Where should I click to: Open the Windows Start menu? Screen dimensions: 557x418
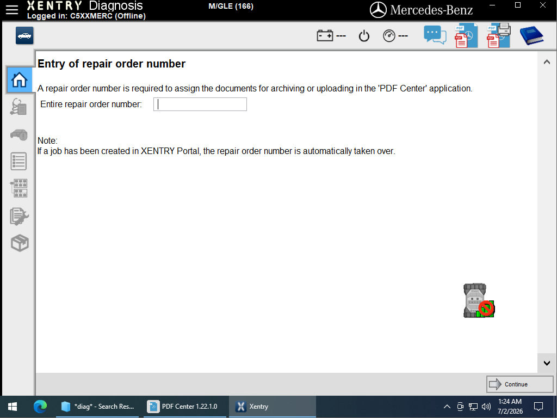click(x=13, y=407)
